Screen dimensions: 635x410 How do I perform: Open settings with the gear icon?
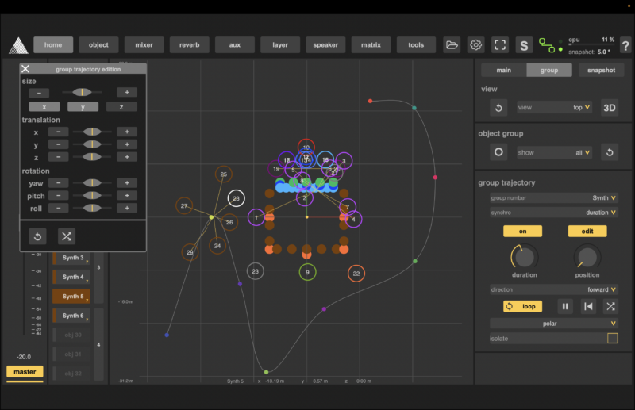pos(475,45)
